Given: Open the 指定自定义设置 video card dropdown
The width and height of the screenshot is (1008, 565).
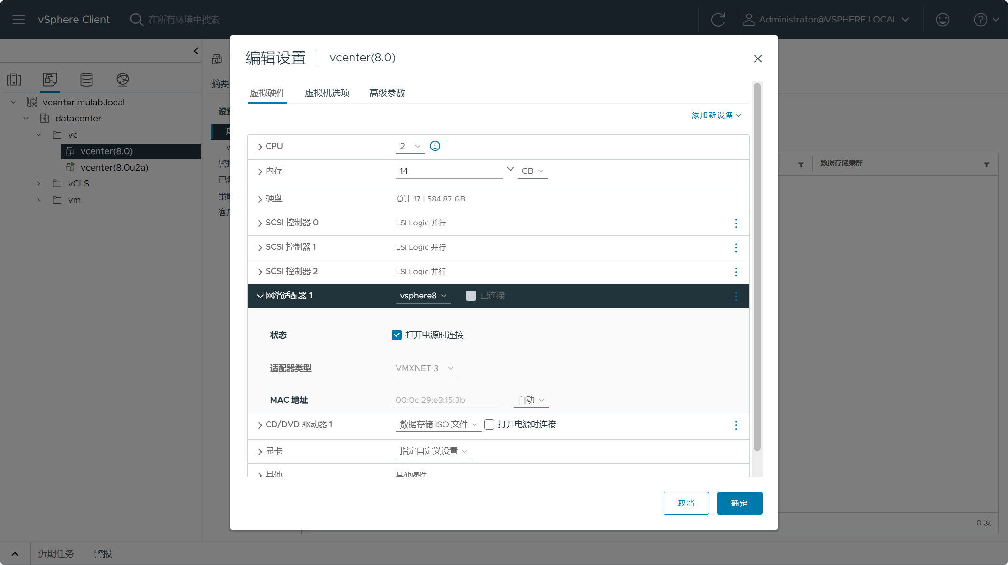Looking at the screenshot, I should click(434, 451).
